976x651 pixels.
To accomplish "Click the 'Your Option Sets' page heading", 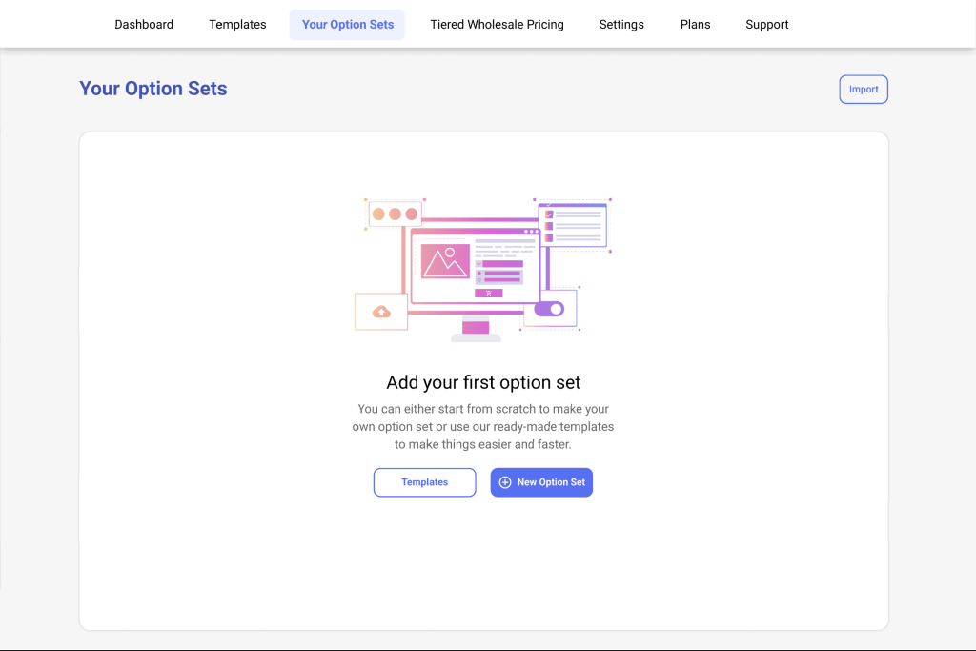I will [x=153, y=89].
